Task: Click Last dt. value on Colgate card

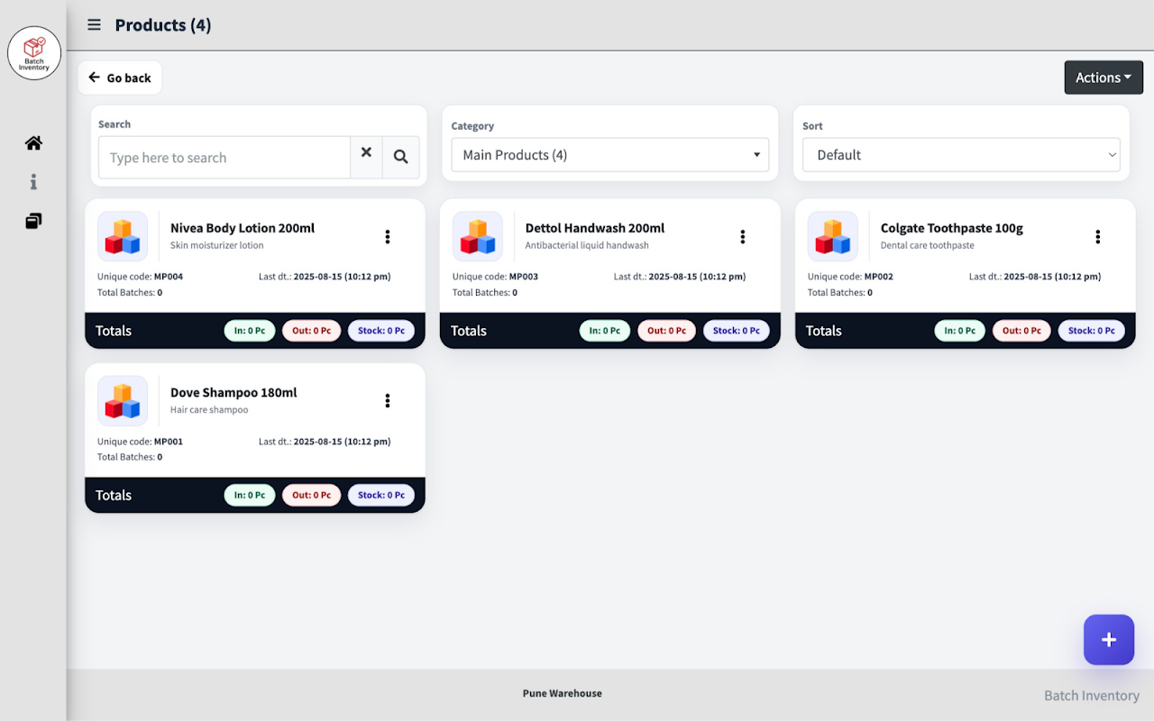Action: (1052, 277)
